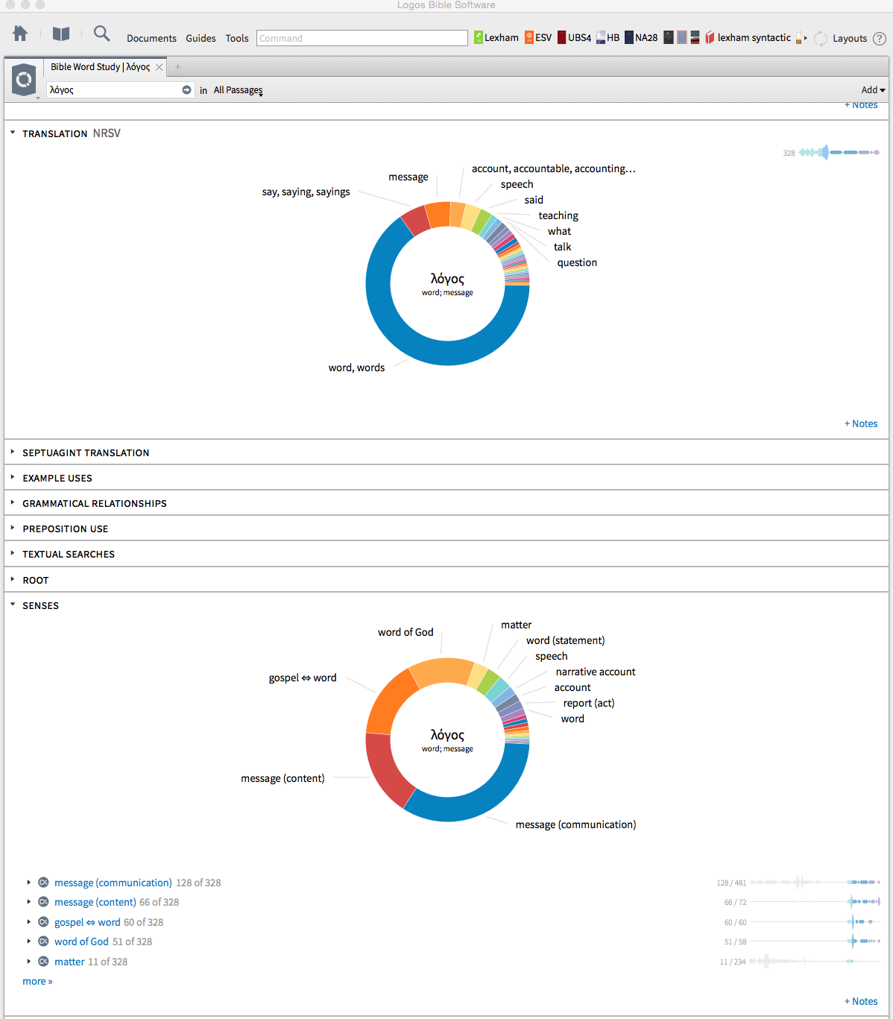Viewport: 893px width, 1019px height.
Task: Open the Layouts menu
Action: (850, 38)
